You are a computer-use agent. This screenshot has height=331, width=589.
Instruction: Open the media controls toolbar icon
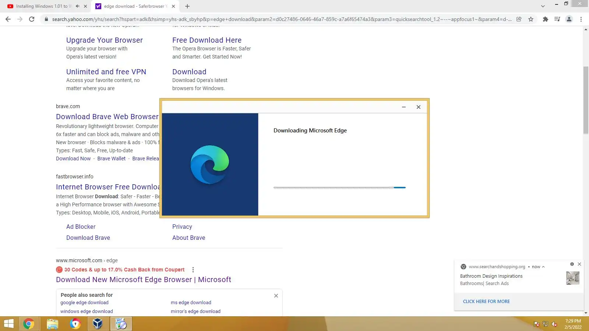click(x=557, y=19)
